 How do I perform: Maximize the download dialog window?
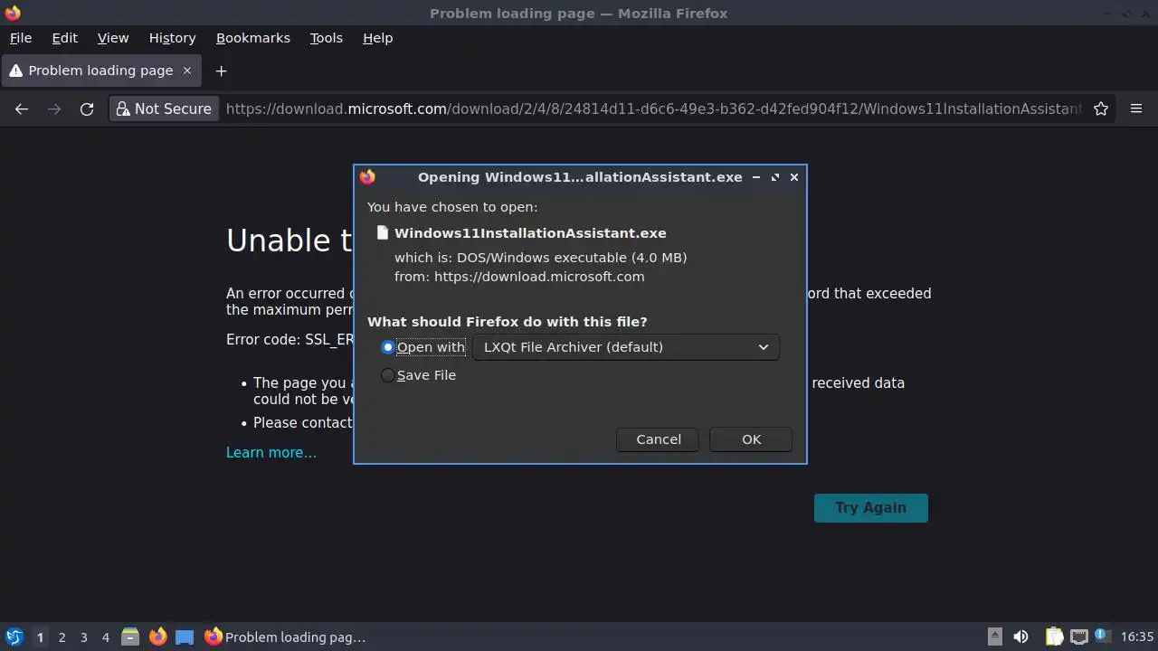pos(775,177)
